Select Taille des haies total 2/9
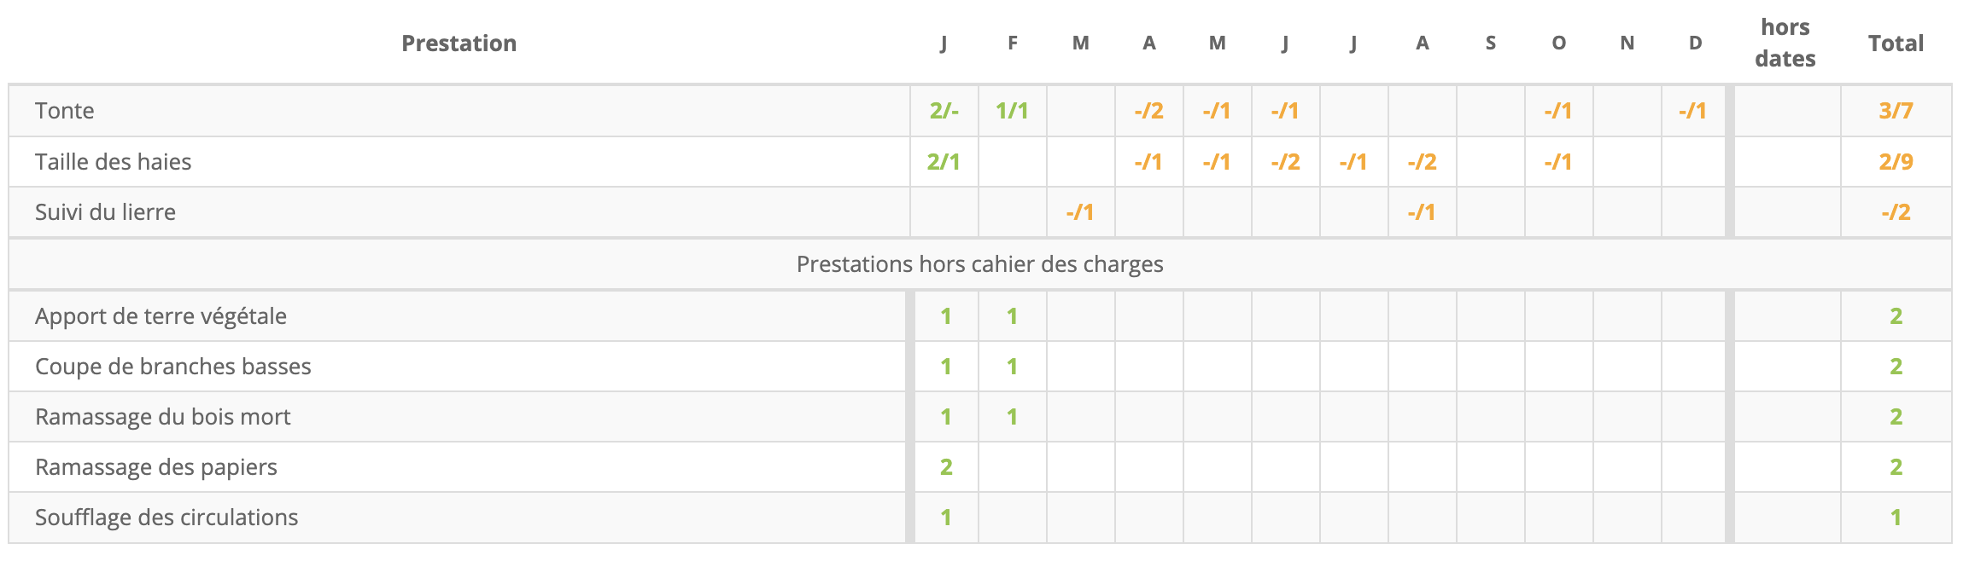1969x561 pixels. click(1896, 162)
